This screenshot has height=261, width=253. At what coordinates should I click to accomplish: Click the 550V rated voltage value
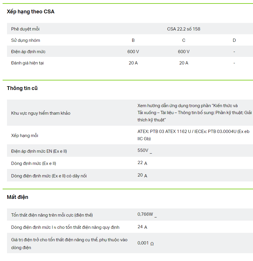tap(143, 150)
